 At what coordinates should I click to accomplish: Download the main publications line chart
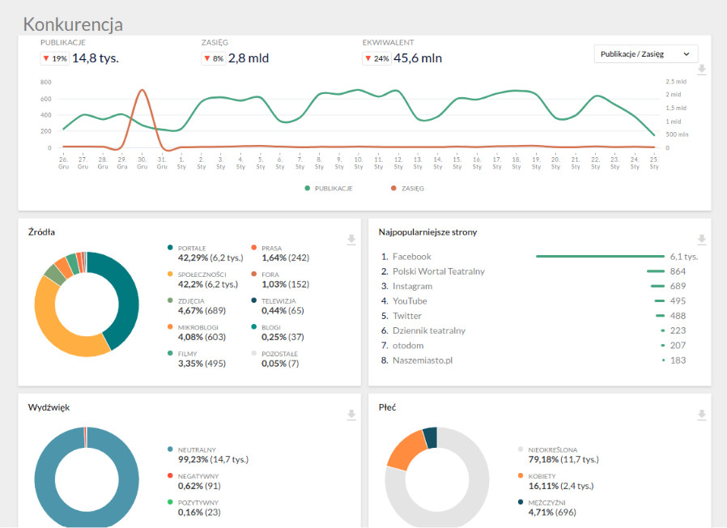(702, 70)
